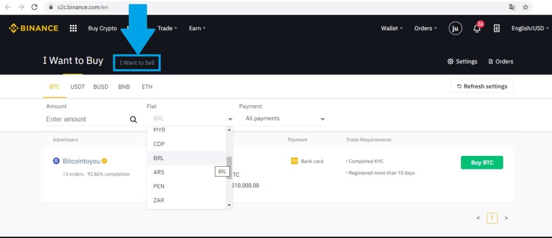Switch to I Want to Sell
Viewport: 552px width, 238px height.
[137, 63]
